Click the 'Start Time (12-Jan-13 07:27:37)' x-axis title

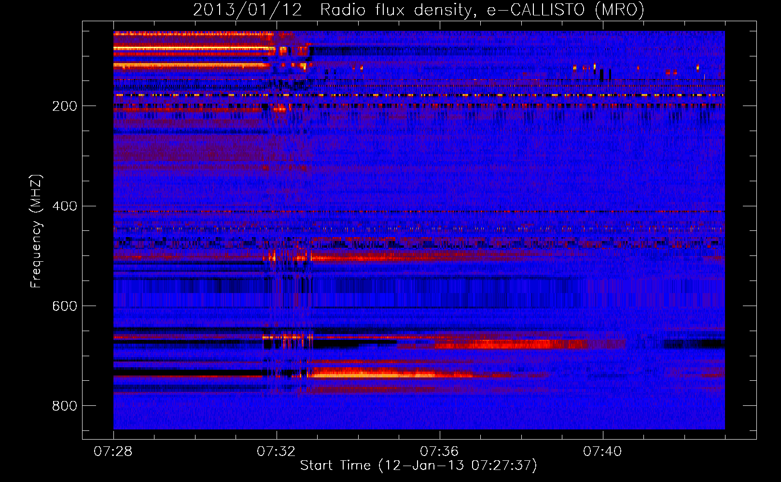[418, 466]
